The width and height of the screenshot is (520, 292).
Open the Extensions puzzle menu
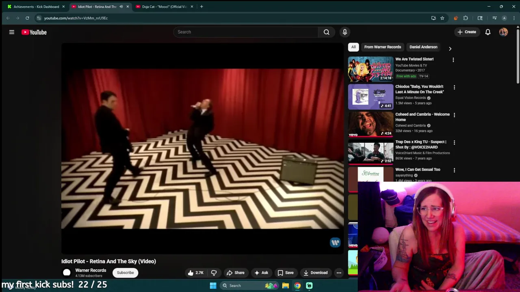coord(466,18)
